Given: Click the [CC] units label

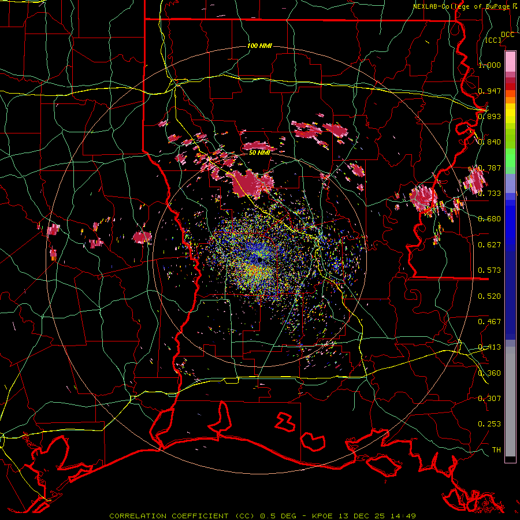Looking at the screenshot, I should point(493,40).
